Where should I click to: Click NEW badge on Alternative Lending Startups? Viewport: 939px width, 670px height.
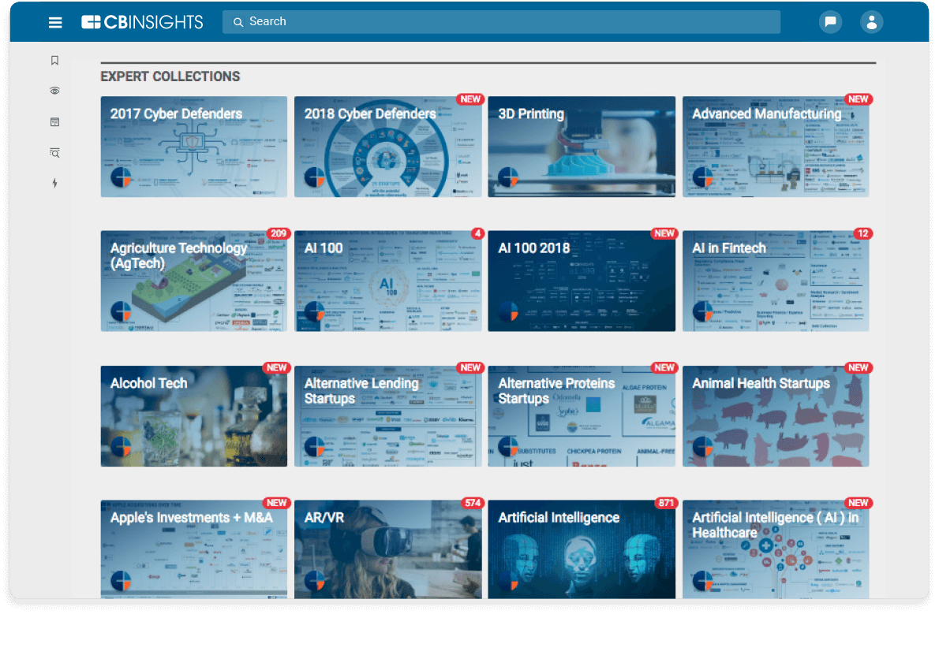470,368
